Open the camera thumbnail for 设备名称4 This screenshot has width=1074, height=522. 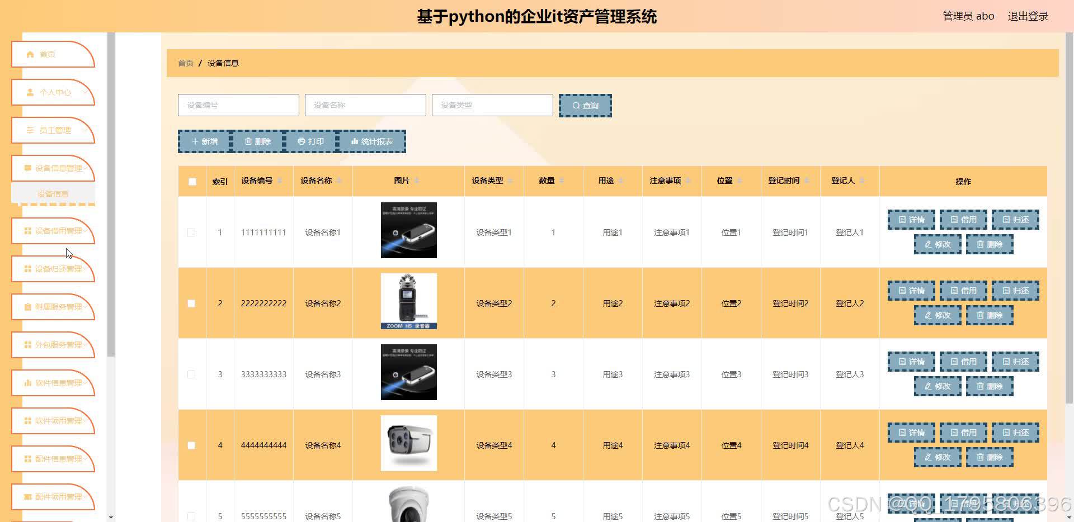tap(409, 443)
